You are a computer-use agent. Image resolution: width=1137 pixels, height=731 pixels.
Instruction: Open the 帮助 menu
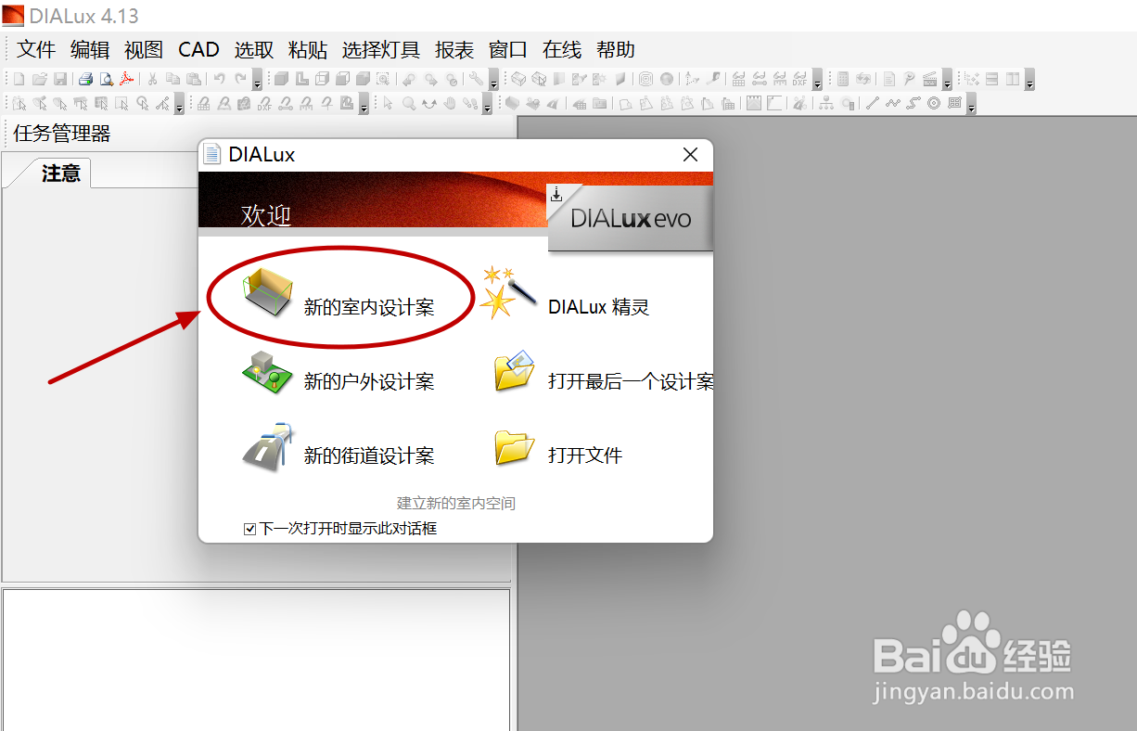[616, 49]
